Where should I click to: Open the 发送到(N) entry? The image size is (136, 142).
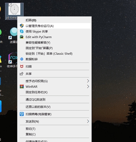click(55, 121)
